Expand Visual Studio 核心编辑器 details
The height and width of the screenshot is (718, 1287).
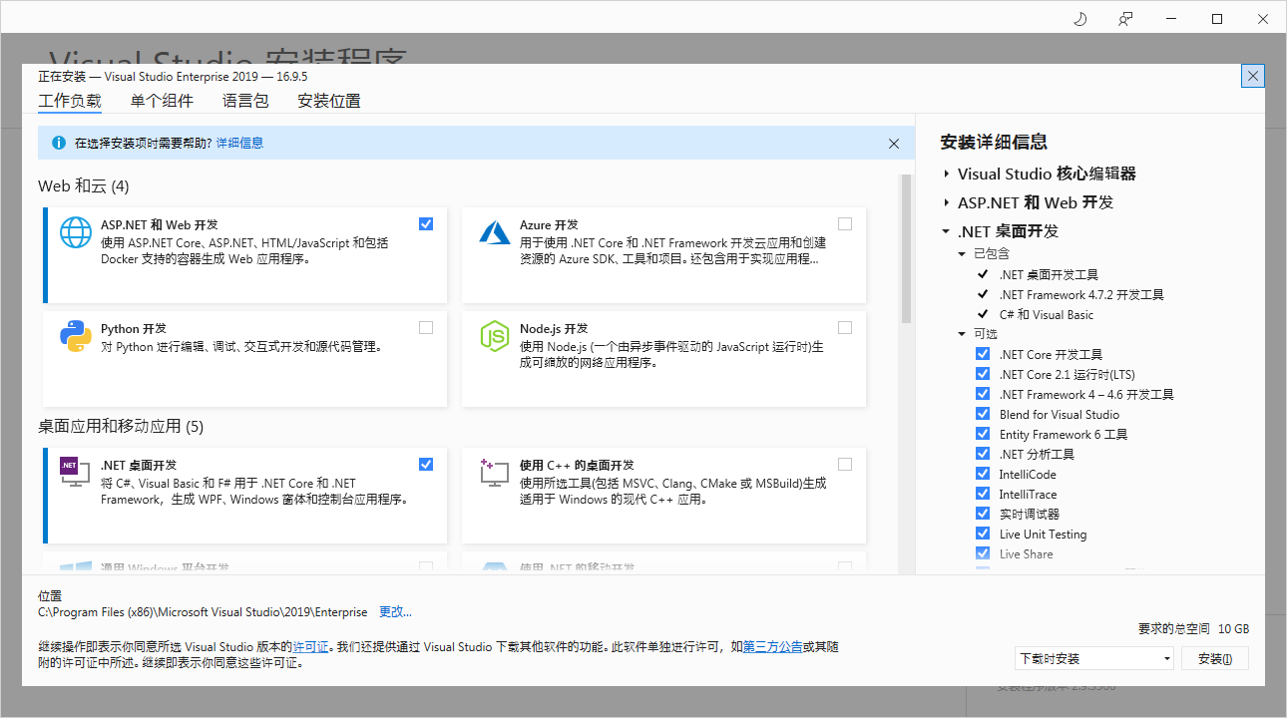pos(946,174)
